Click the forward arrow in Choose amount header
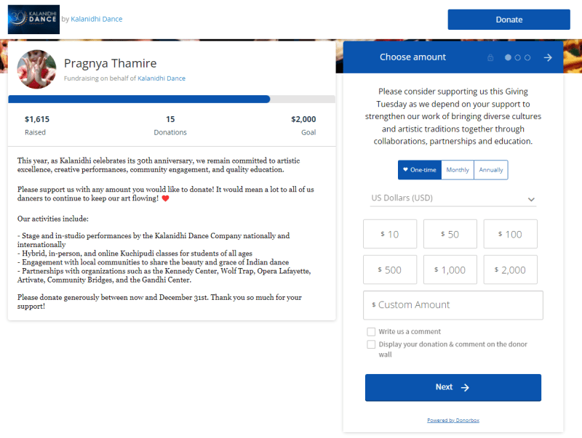This screenshot has width=582, height=438. (x=548, y=57)
